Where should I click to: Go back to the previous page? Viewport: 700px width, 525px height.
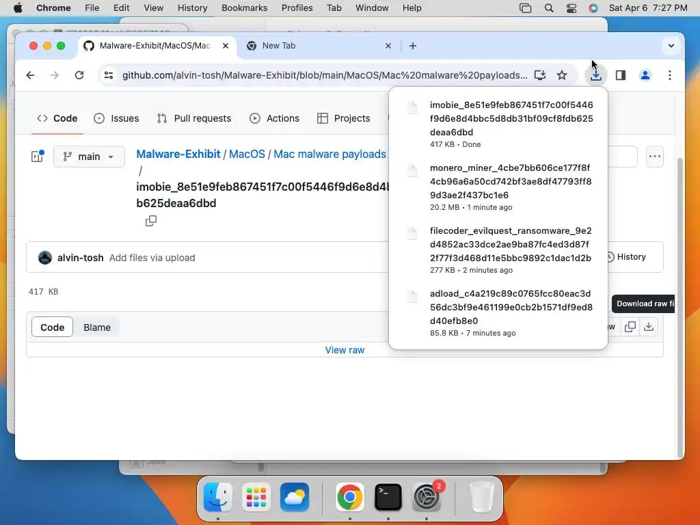[x=30, y=75]
